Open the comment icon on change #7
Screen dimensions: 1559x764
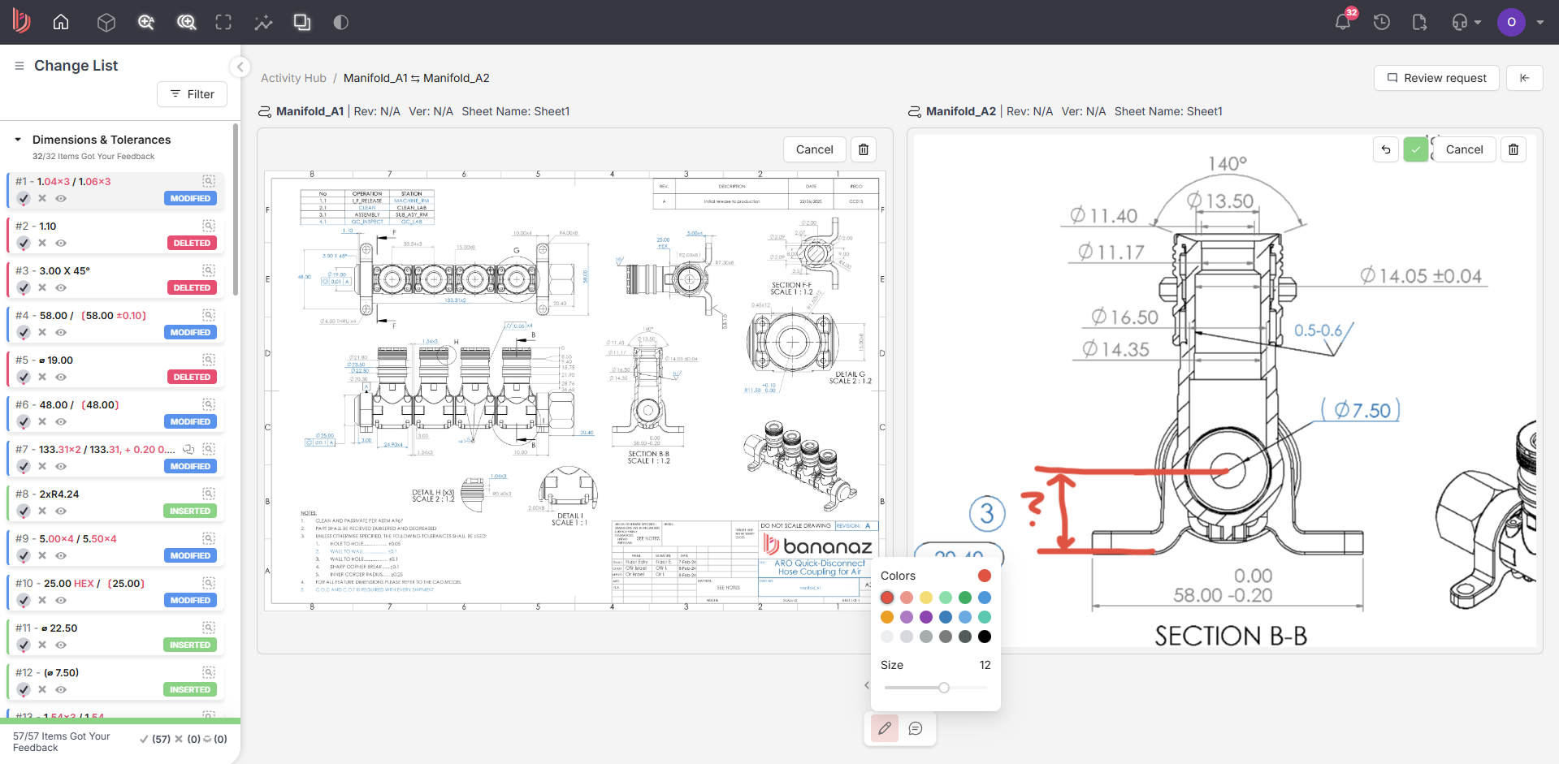[x=188, y=449]
